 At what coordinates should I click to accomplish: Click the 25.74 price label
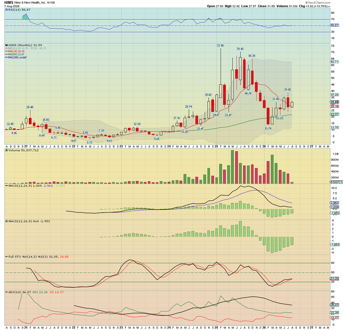pos(188,107)
